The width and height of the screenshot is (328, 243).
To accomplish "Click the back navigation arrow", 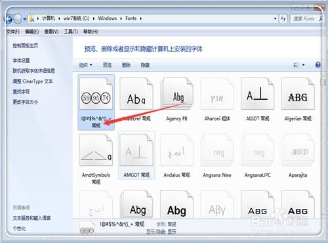I will click(x=9, y=19).
